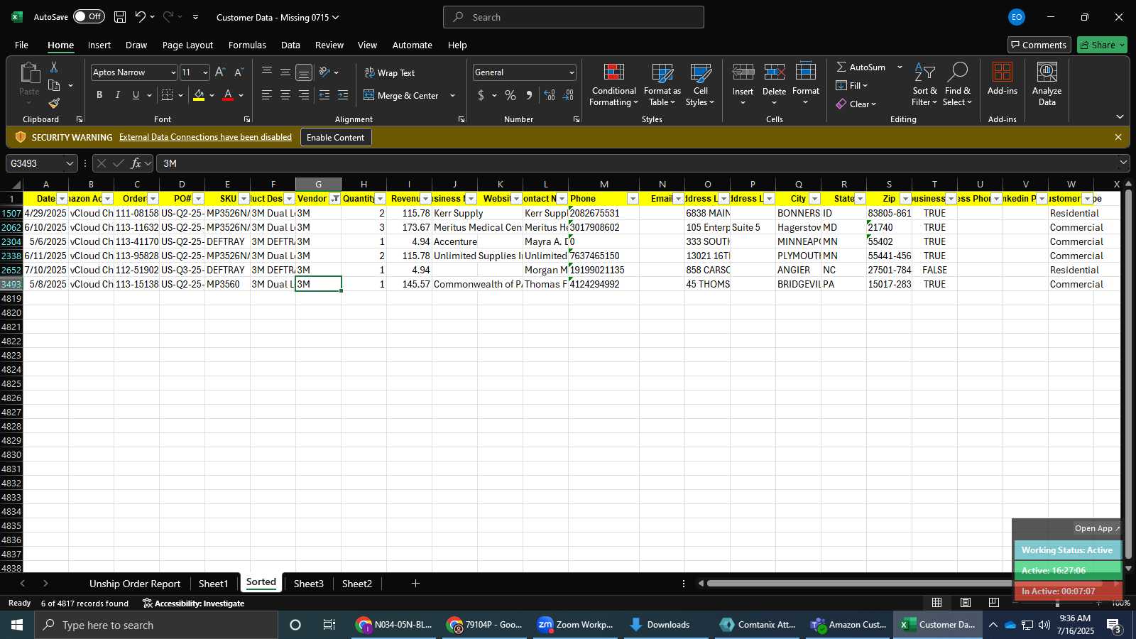The width and height of the screenshot is (1136, 639).
Task: Click the Analyze Data icon
Action: (x=1047, y=72)
